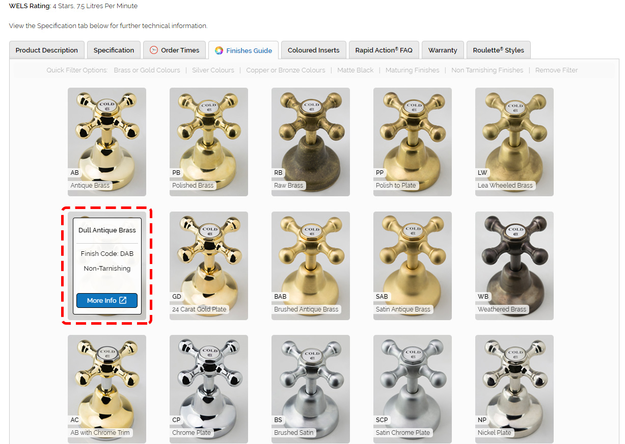
Task: Click the external link icon in More Info
Action: pyautogui.click(x=123, y=300)
